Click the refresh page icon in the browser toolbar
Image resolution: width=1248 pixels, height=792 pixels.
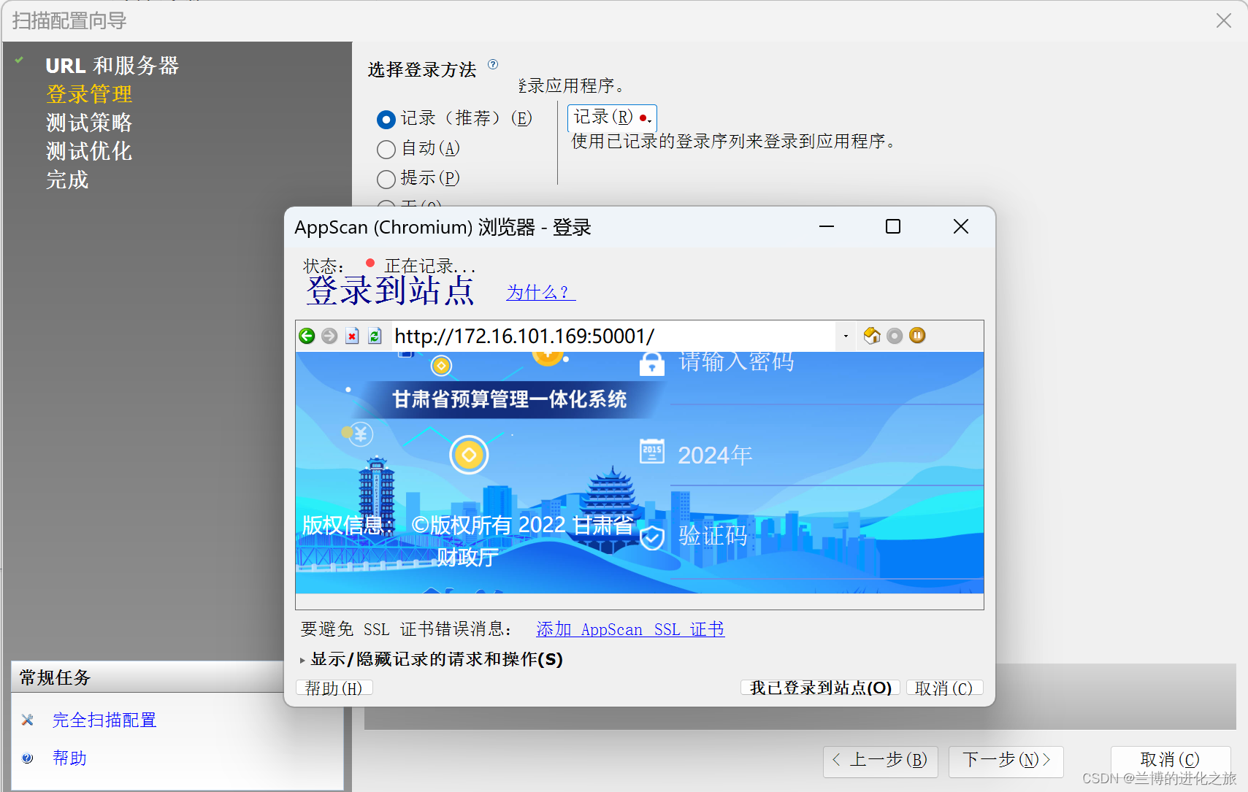pos(375,336)
